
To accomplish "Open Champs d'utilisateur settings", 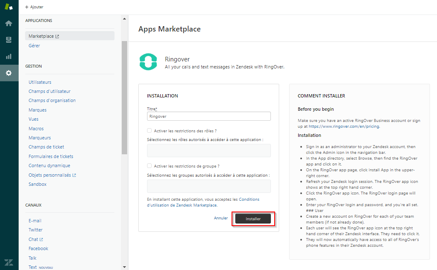I will coord(50,92).
